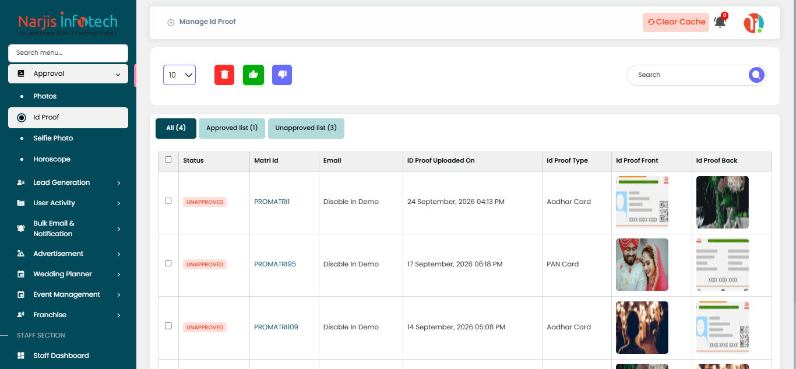Click the Wedding Planner calendar icon

pos(21,274)
